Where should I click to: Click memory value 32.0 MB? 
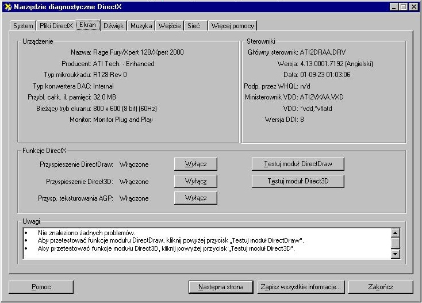(105, 97)
